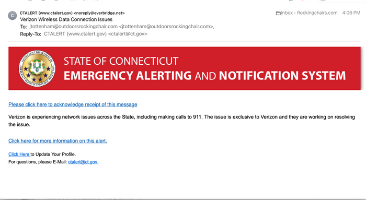Click 'For questions, please E-Mail' text

click(38, 162)
